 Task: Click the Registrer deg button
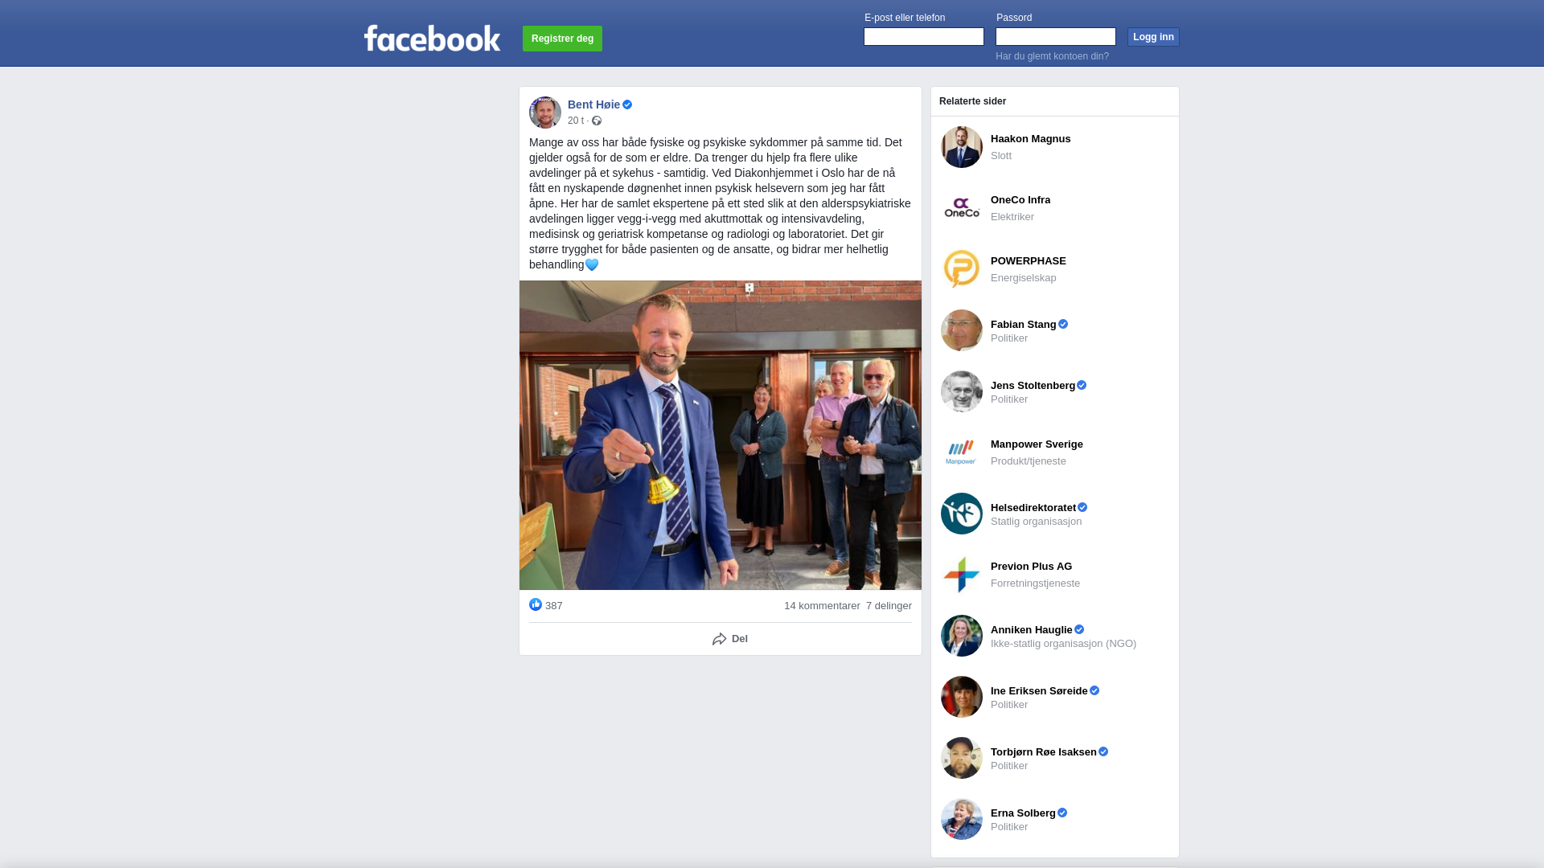(x=562, y=39)
